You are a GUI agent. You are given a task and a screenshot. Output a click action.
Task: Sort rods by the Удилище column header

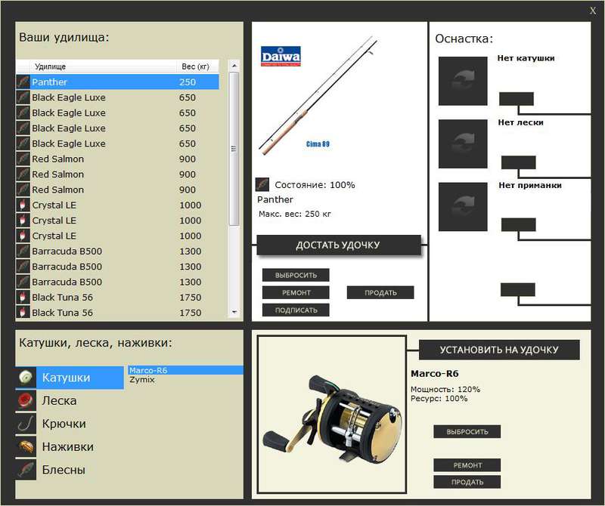[102, 66]
